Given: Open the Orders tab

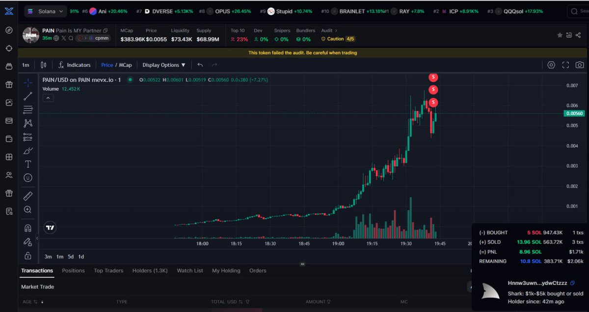Looking at the screenshot, I should click(x=258, y=270).
